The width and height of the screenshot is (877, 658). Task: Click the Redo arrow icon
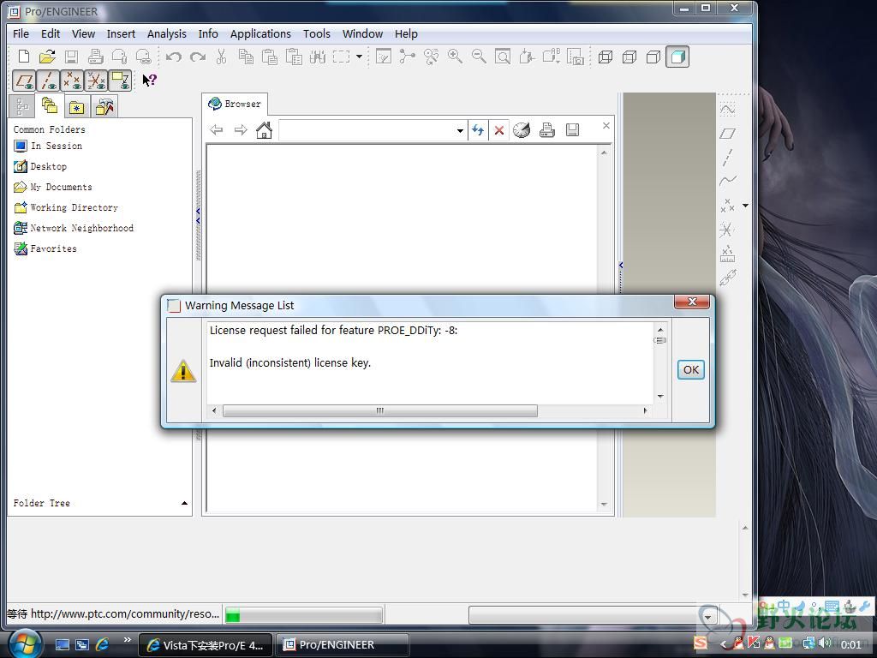coord(198,57)
